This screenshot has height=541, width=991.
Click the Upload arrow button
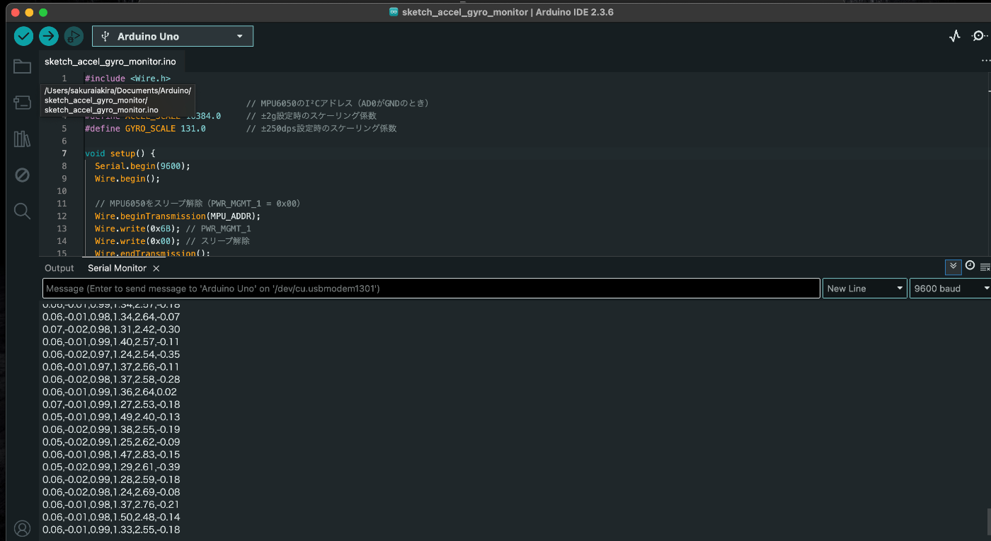coord(49,36)
